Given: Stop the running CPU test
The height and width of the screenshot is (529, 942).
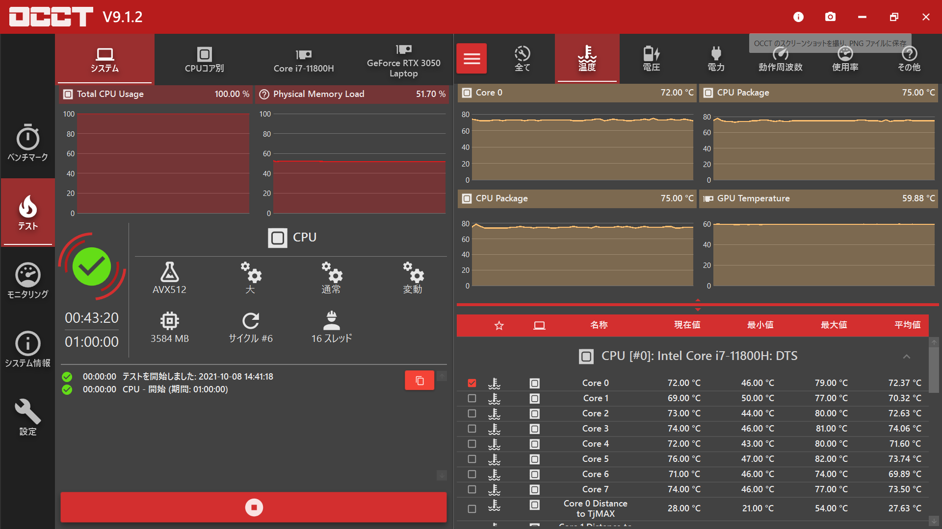Looking at the screenshot, I should point(254,507).
